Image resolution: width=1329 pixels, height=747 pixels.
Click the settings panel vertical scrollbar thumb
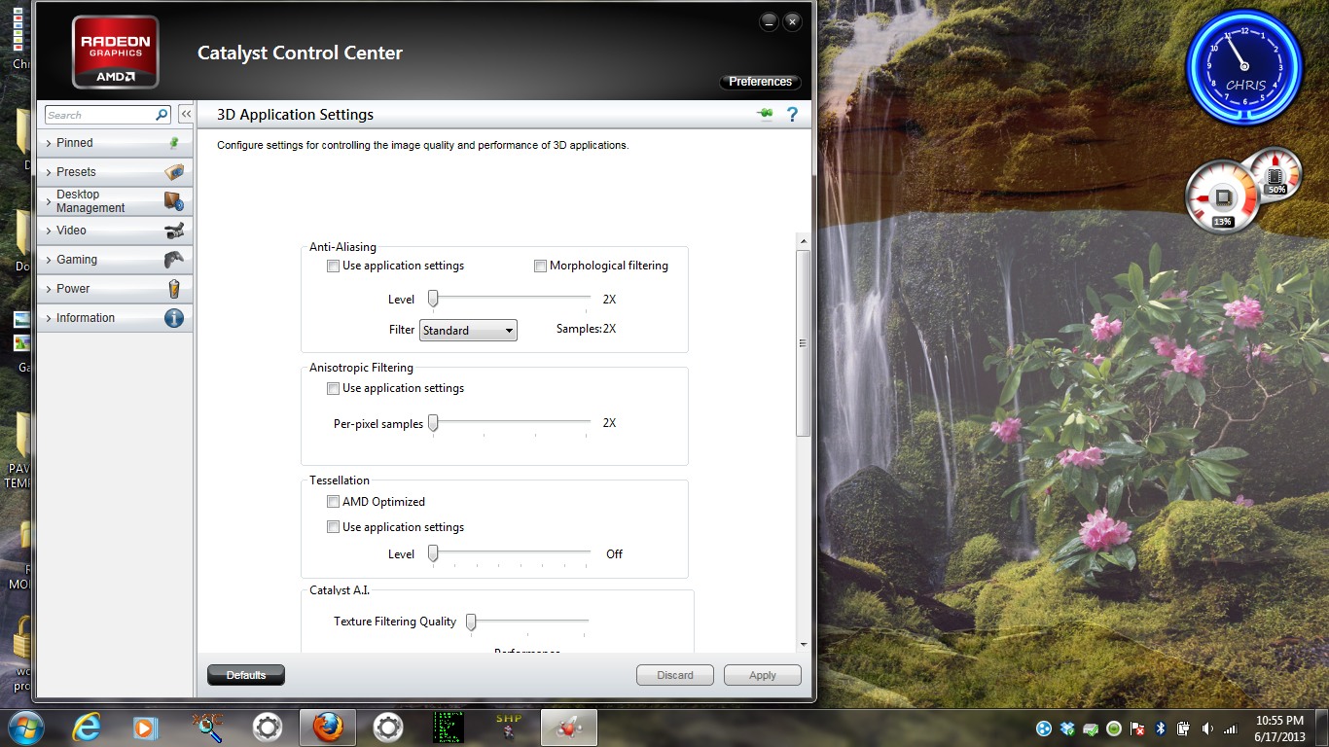point(804,343)
